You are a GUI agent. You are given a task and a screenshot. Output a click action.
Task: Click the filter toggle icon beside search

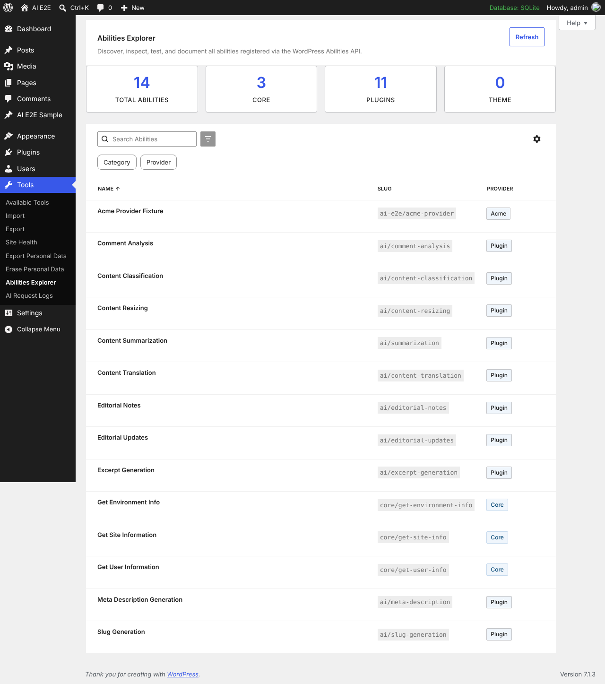208,139
